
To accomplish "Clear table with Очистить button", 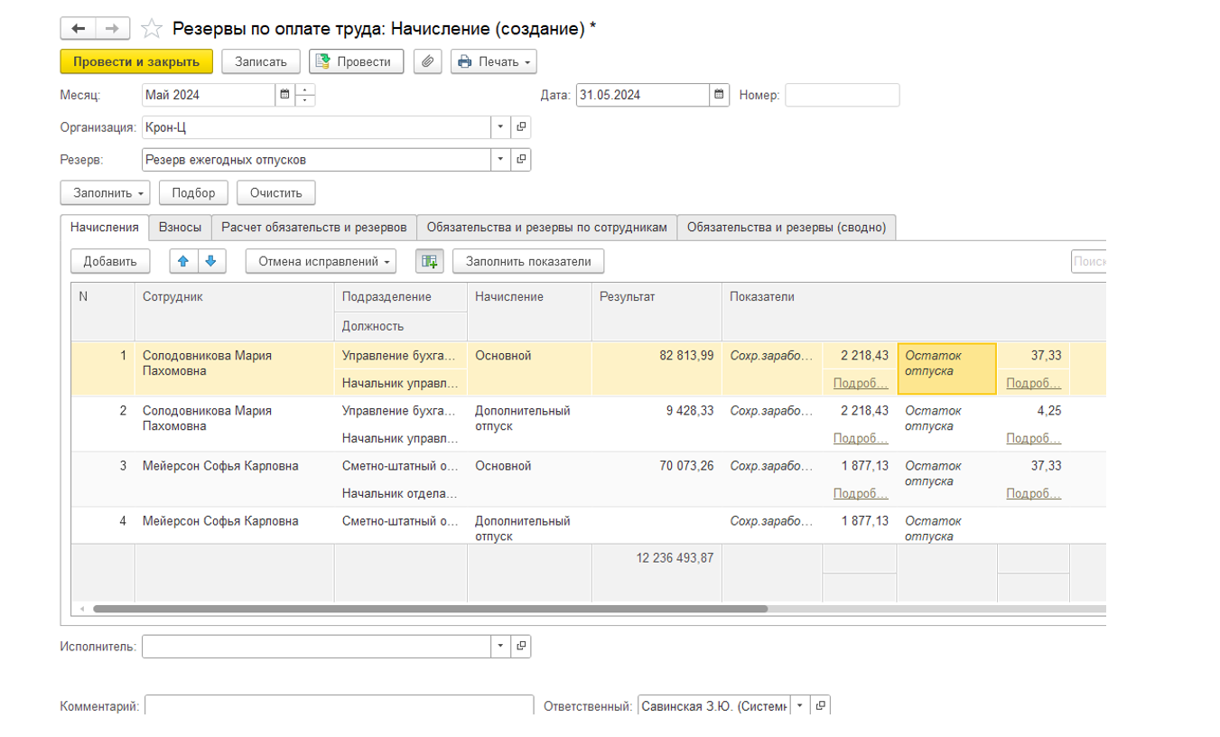I will click(276, 192).
